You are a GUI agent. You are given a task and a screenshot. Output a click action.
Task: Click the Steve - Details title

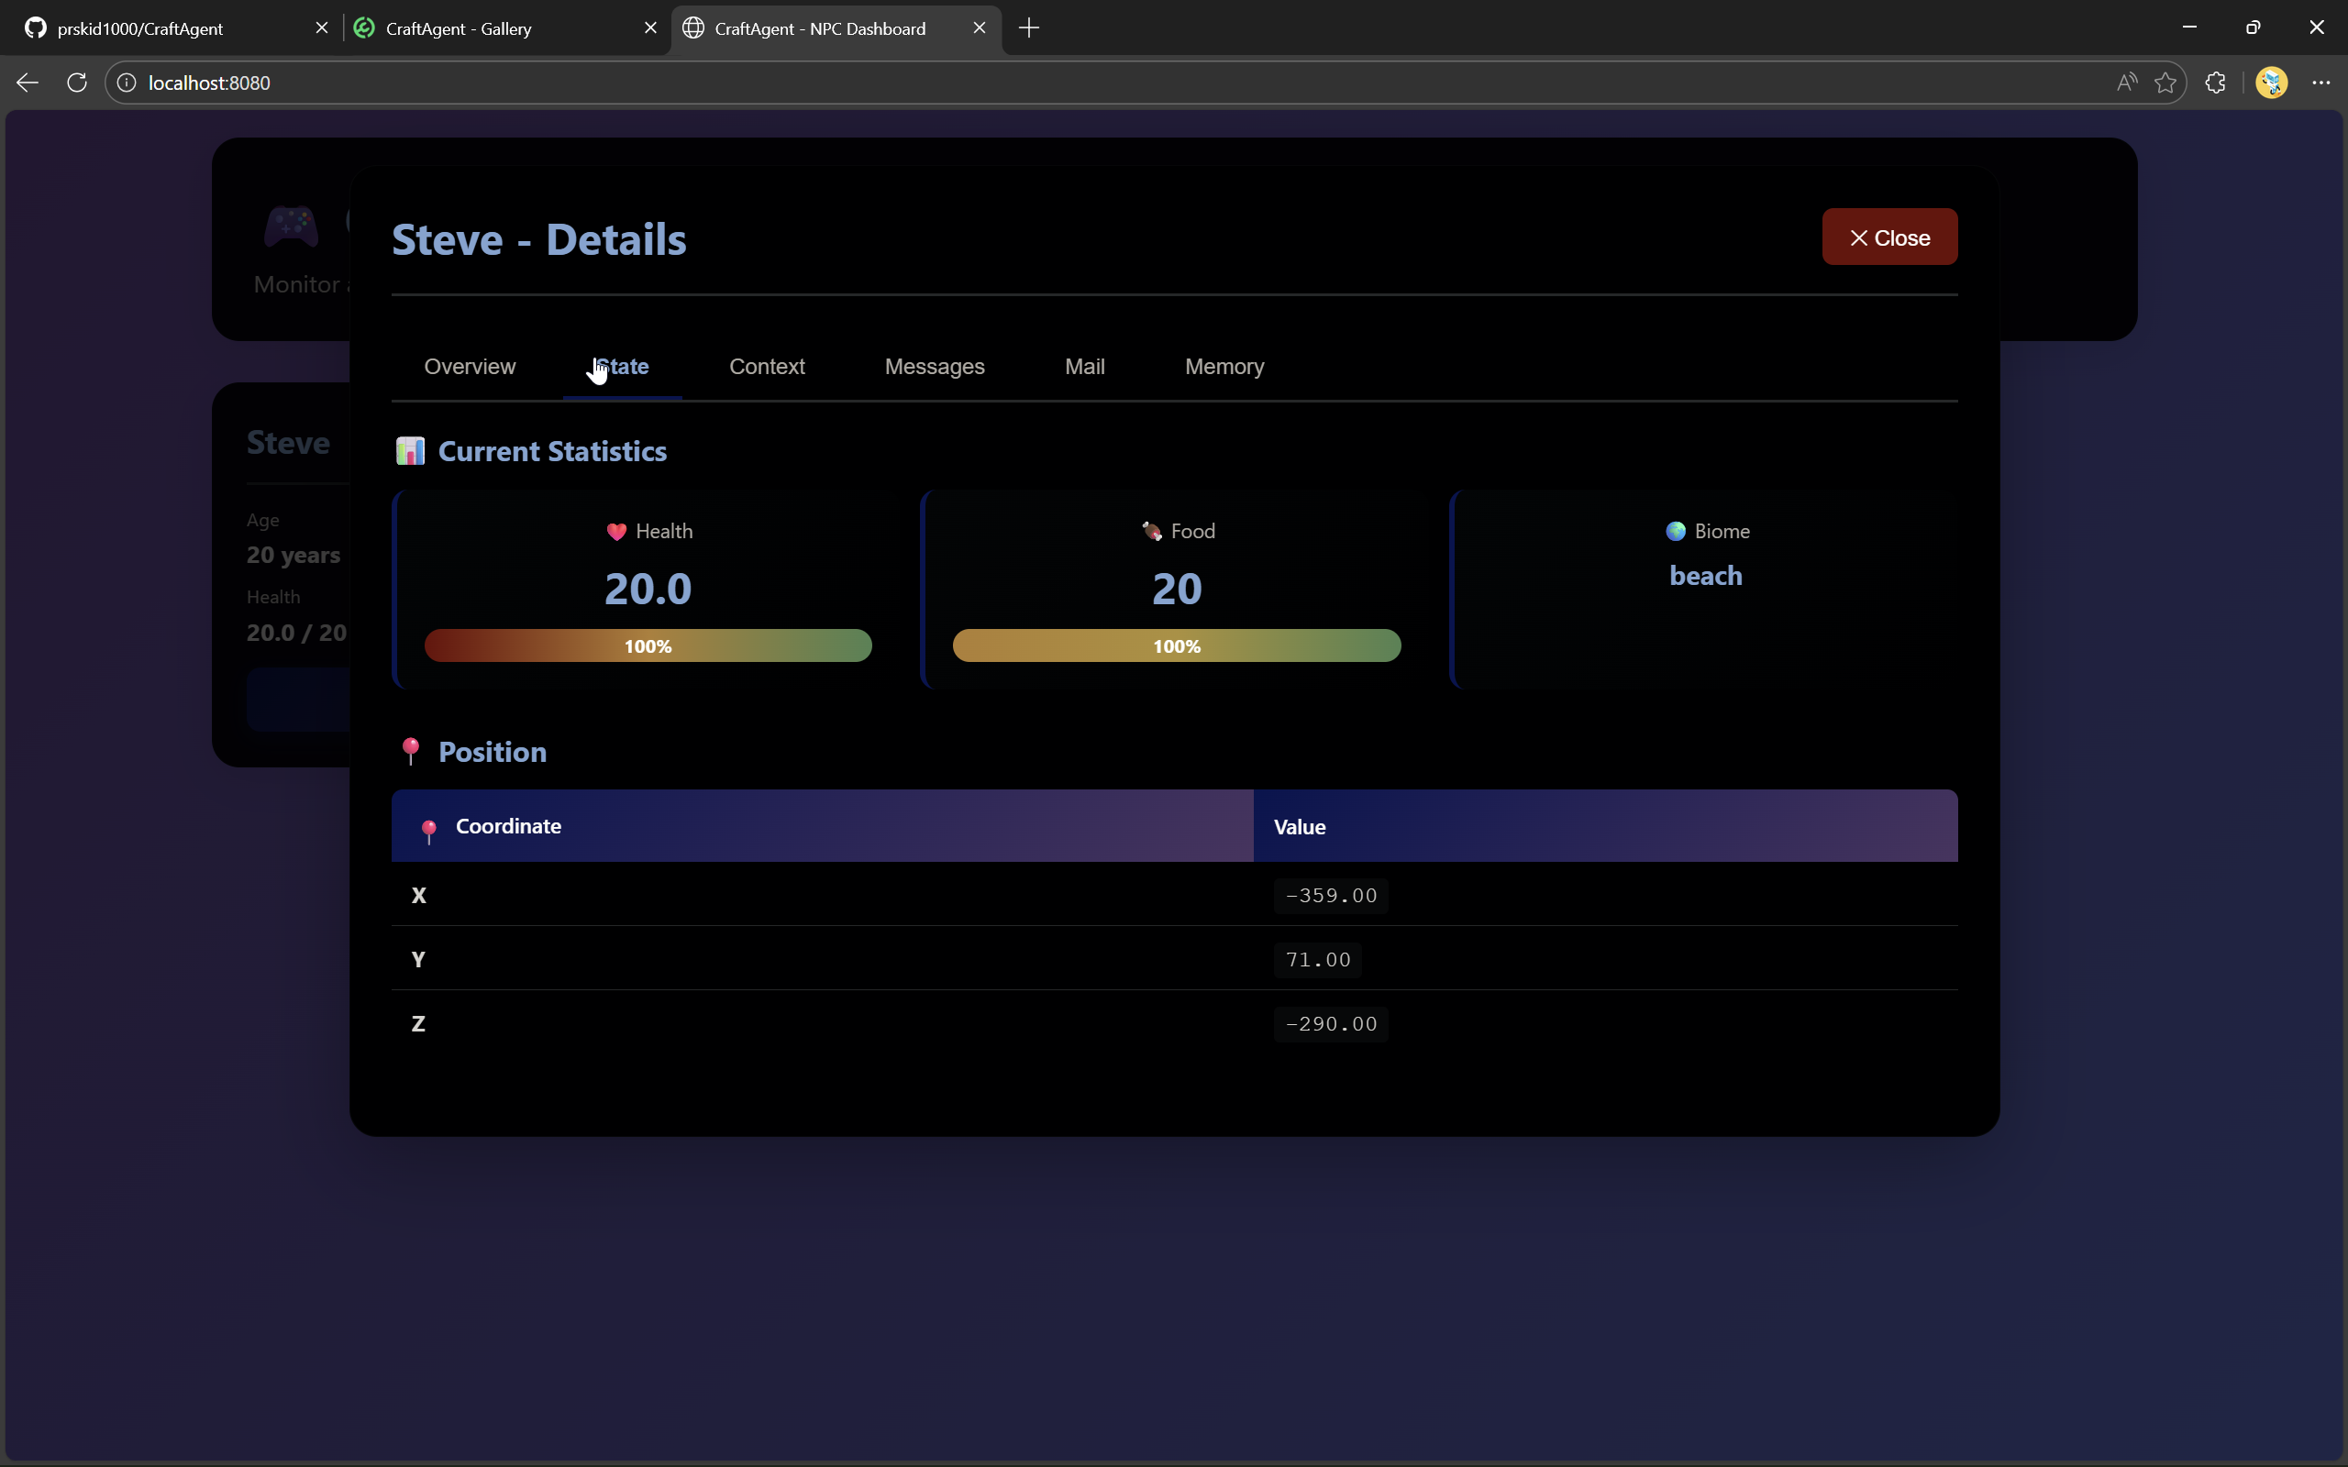pos(539,239)
